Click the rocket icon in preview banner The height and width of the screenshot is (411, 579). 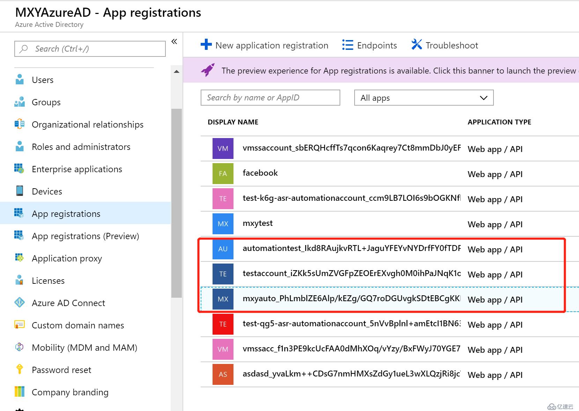tap(208, 70)
